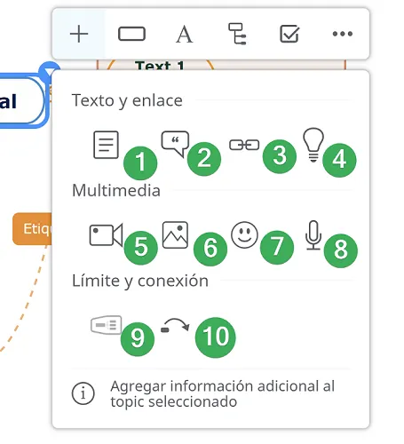Add a text note with document icon
Viewport: 404px width, 444px height.
coord(106,145)
